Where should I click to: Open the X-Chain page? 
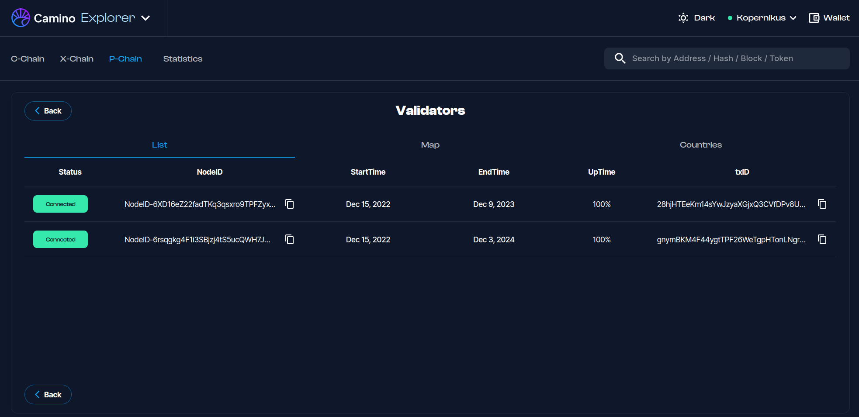(76, 59)
